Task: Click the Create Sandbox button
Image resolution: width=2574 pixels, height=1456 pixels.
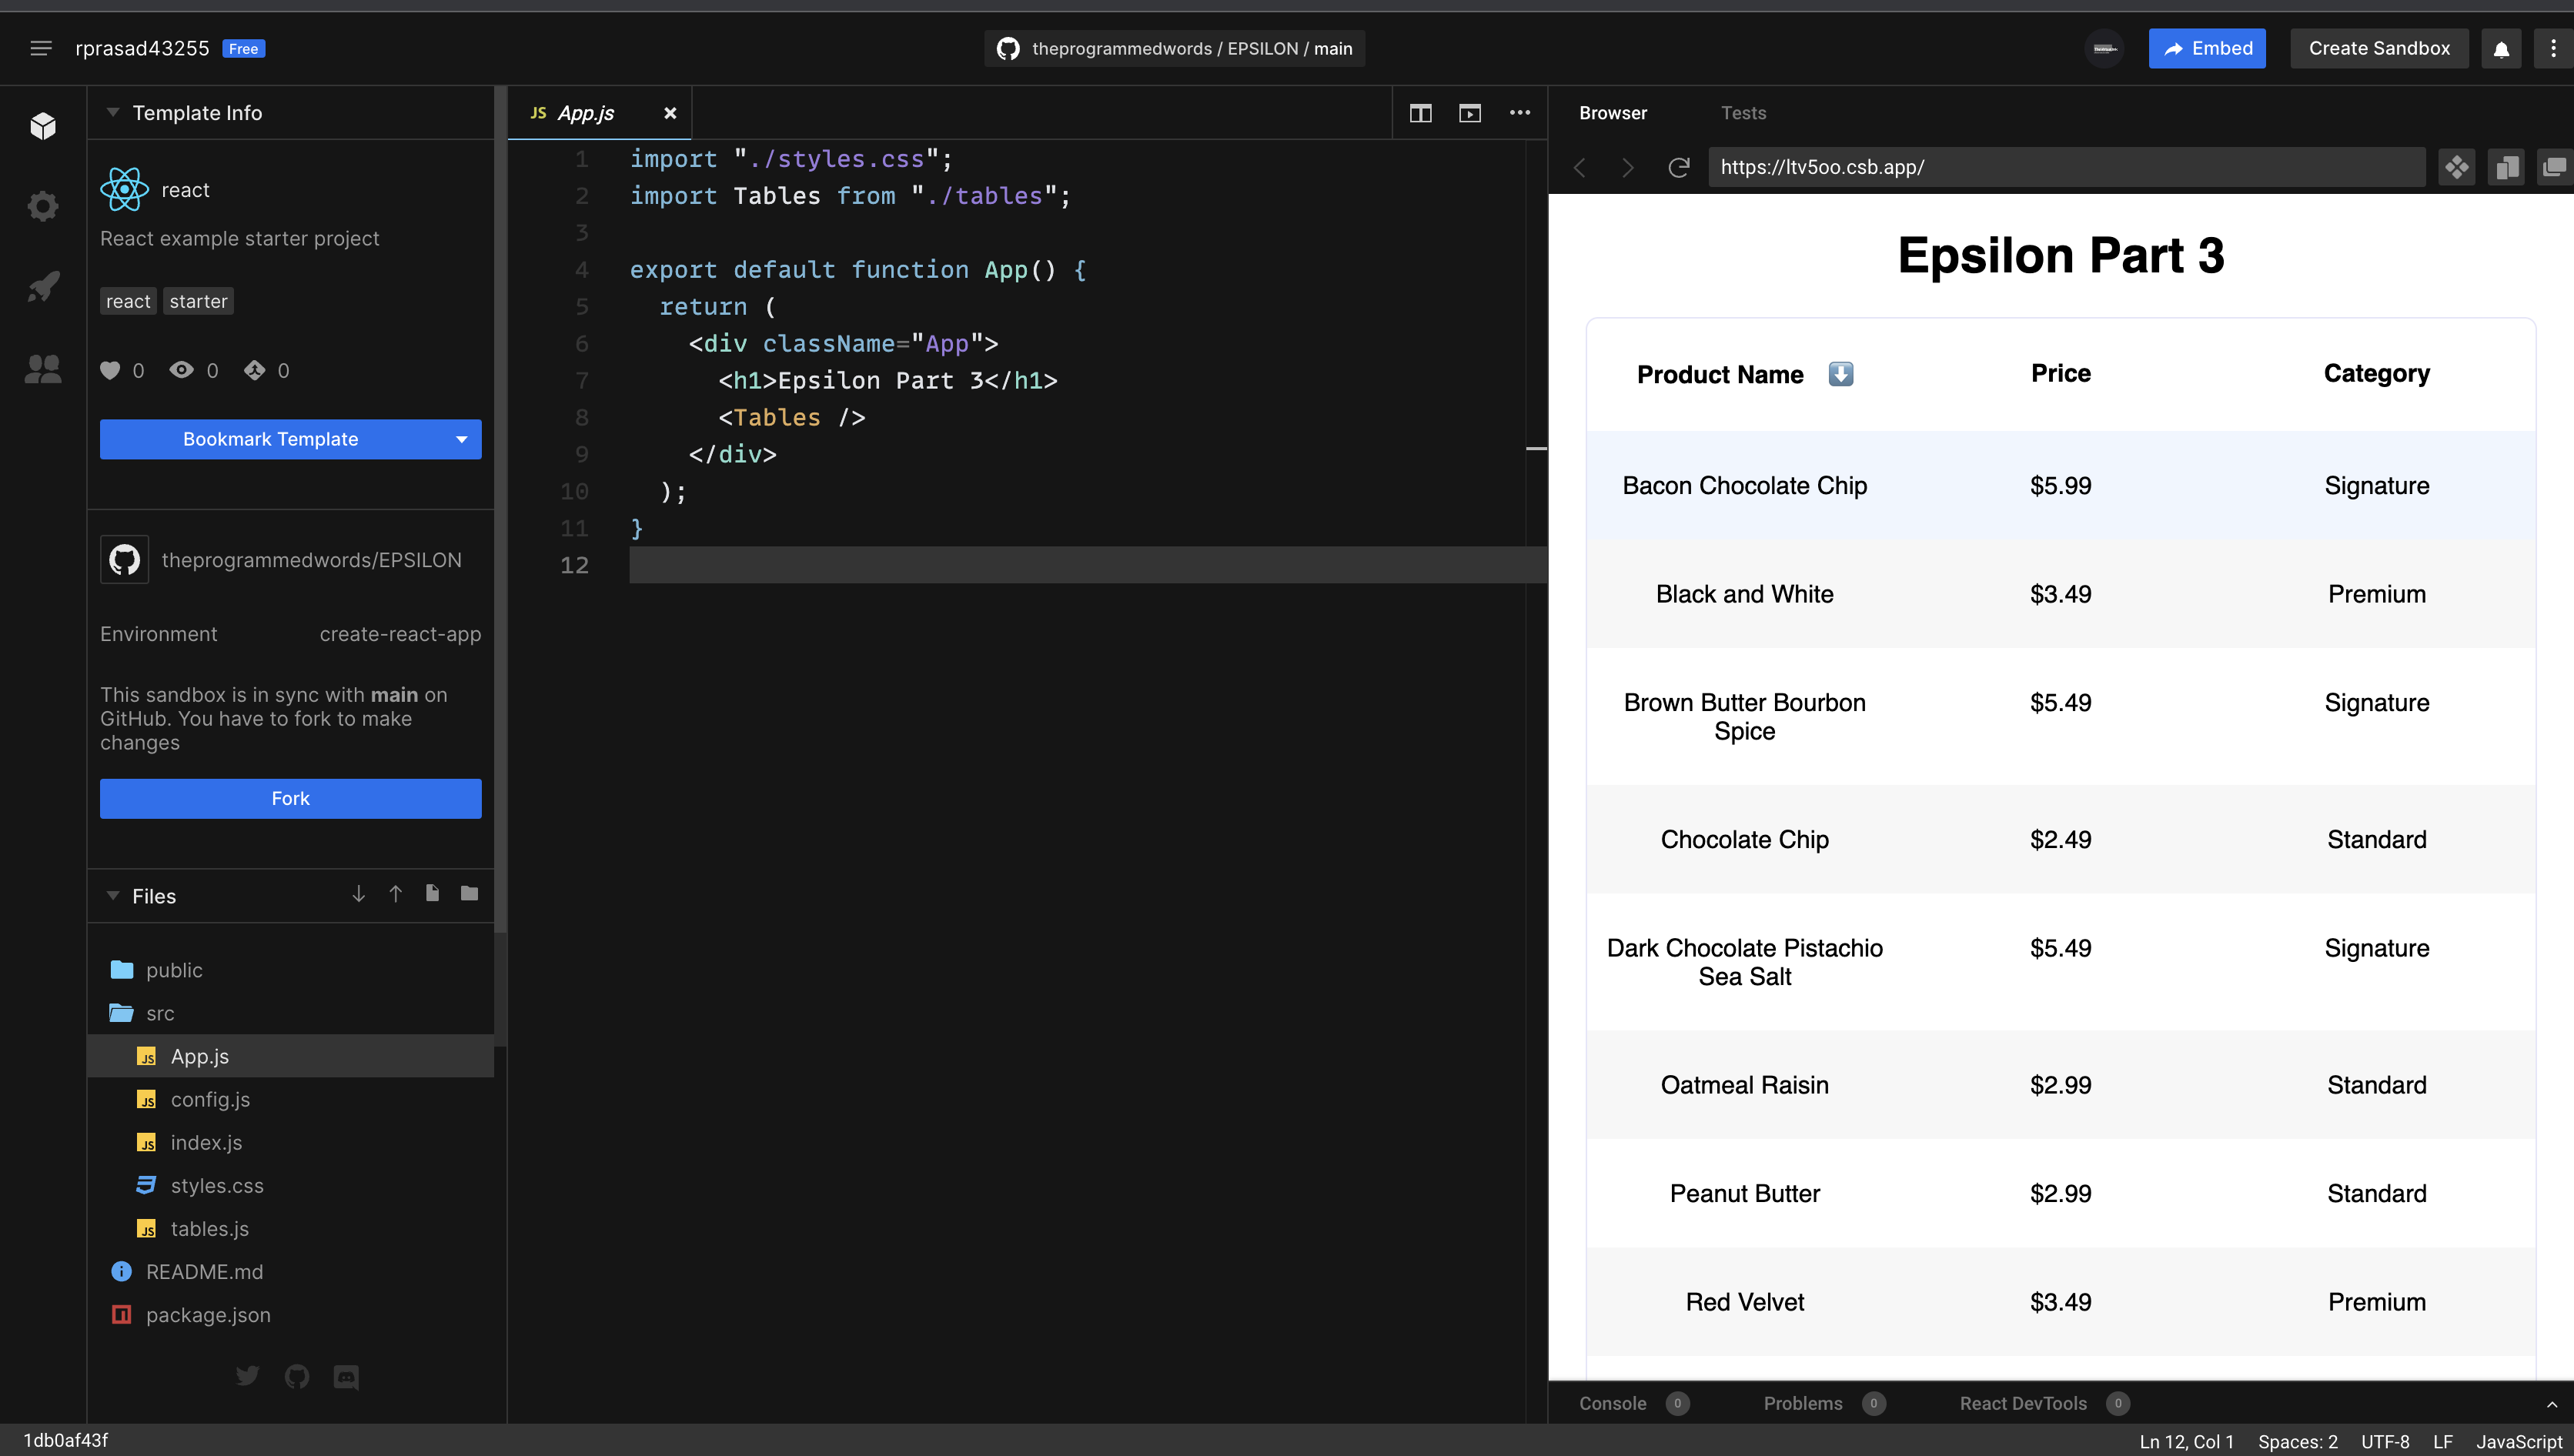Action: tap(2379, 48)
